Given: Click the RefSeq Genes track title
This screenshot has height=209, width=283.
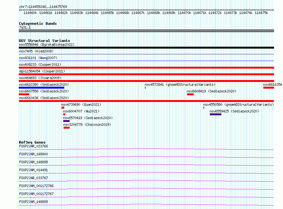Looking at the screenshot, I should 32,142.
